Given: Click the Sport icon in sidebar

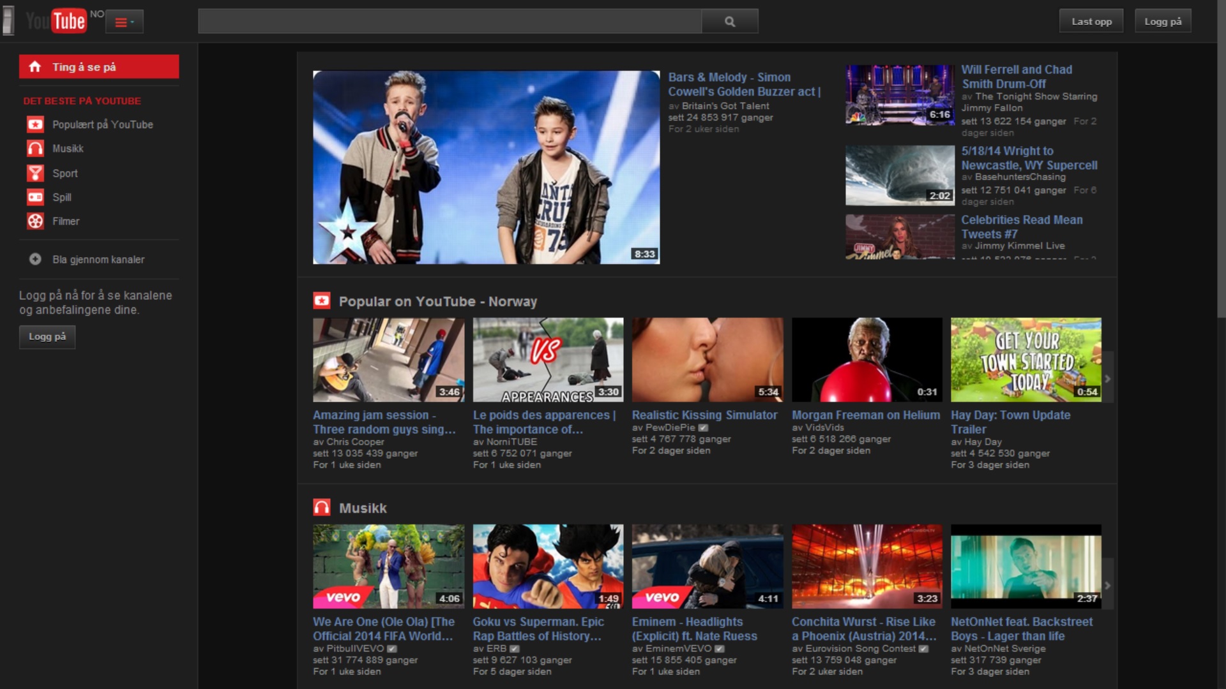Looking at the screenshot, I should click(x=35, y=173).
